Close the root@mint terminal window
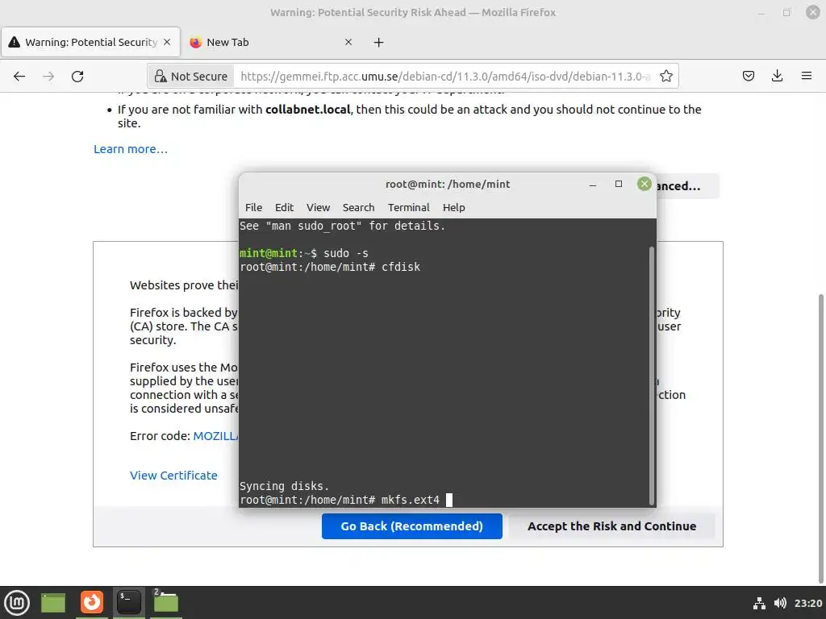 (x=644, y=184)
